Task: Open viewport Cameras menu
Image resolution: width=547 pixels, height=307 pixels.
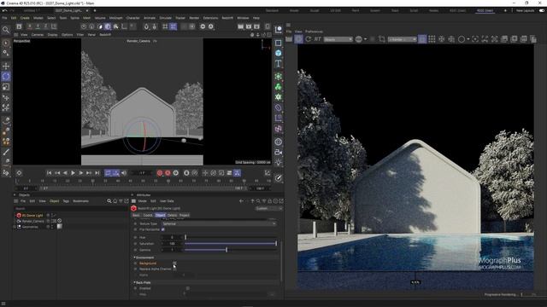Action: tap(38, 35)
